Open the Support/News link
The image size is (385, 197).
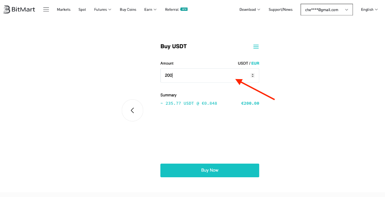281,9
